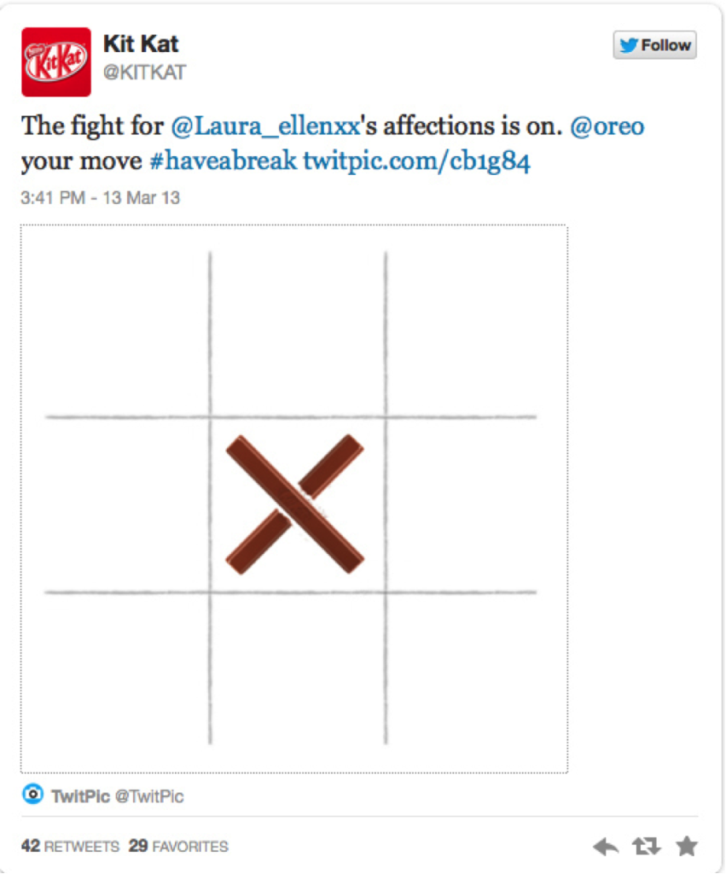
Task: Click the reply arrow icon
Action: [606, 846]
